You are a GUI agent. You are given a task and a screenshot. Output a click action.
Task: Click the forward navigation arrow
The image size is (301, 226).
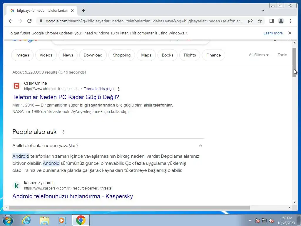[x=20, y=21]
